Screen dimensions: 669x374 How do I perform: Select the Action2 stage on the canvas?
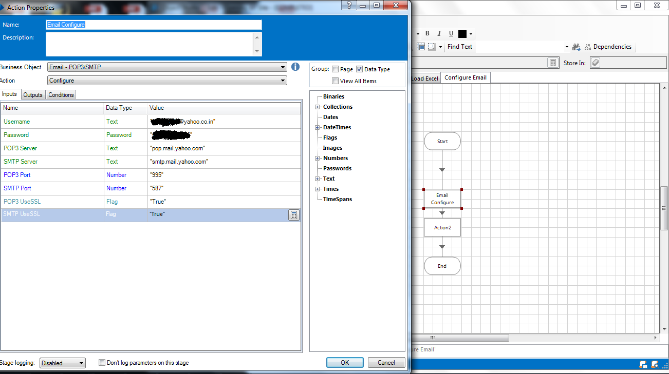pyautogui.click(x=442, y=227)
